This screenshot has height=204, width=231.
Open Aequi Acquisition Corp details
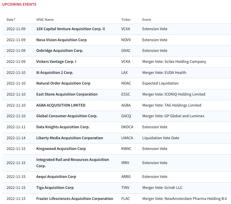click(x=56, y=177)
